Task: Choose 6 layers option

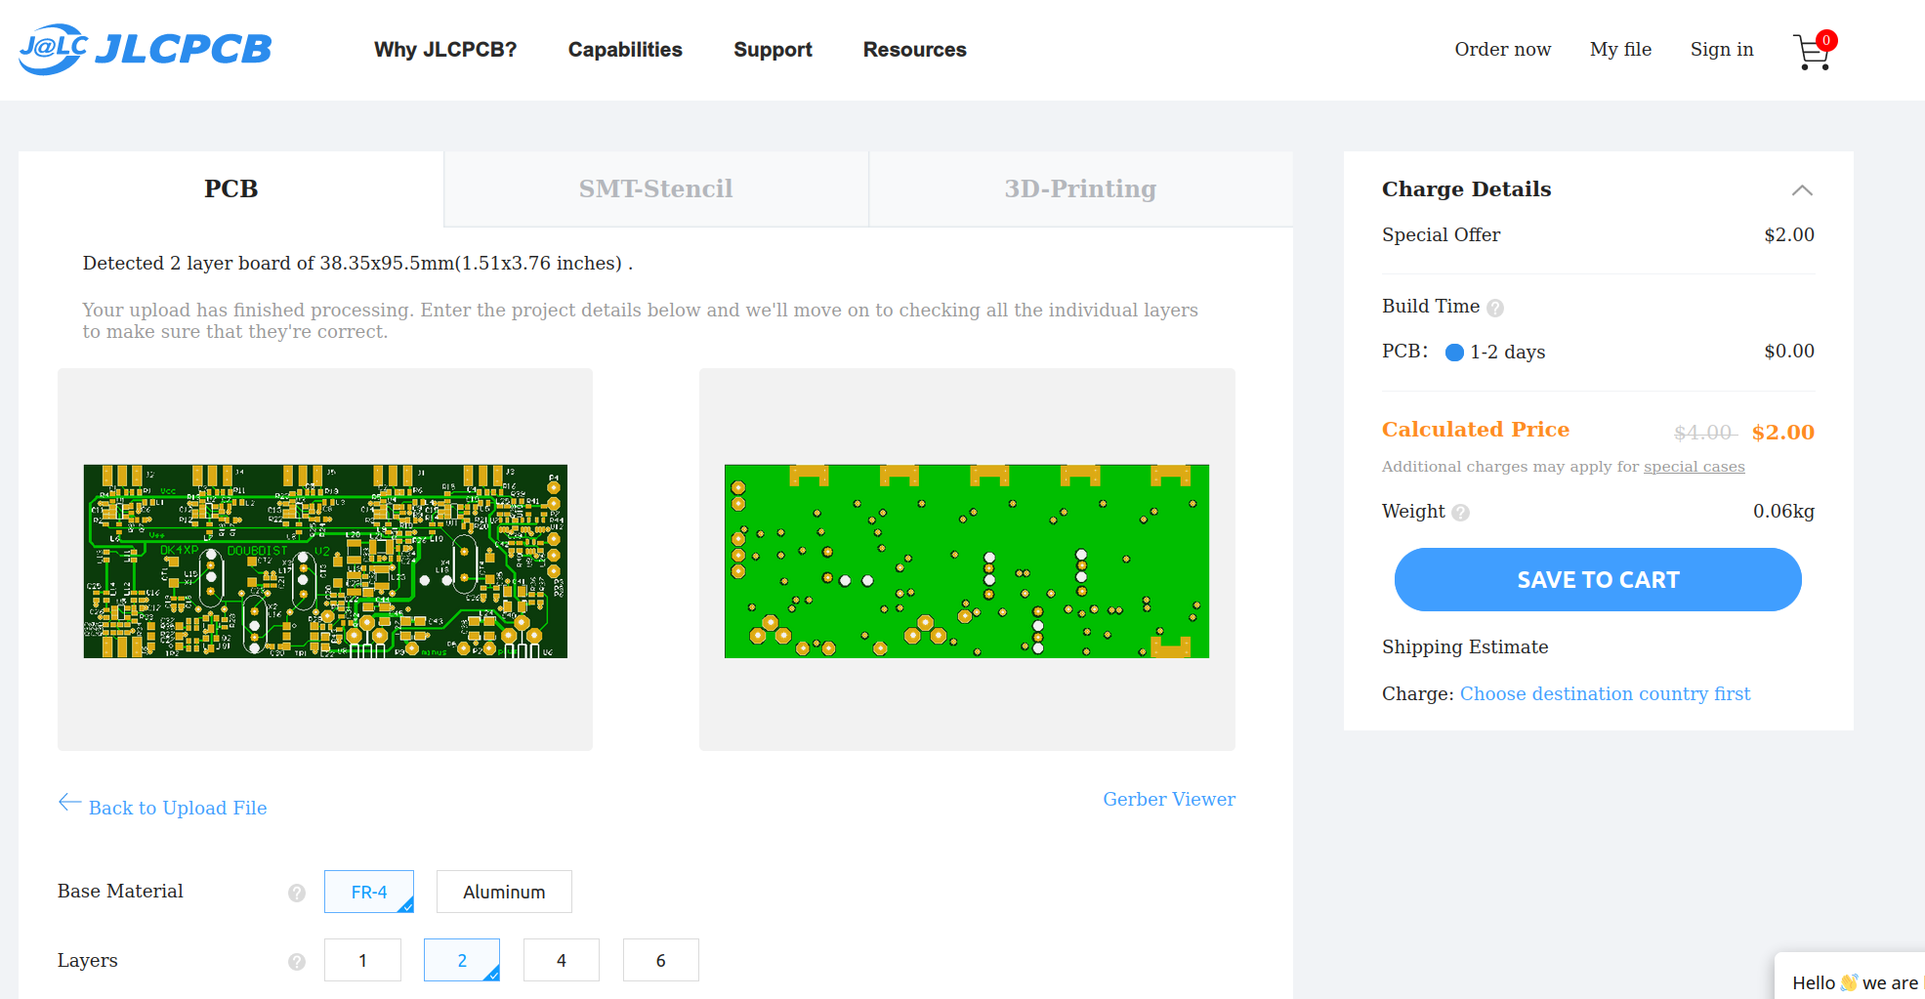Action: [660, 960]
